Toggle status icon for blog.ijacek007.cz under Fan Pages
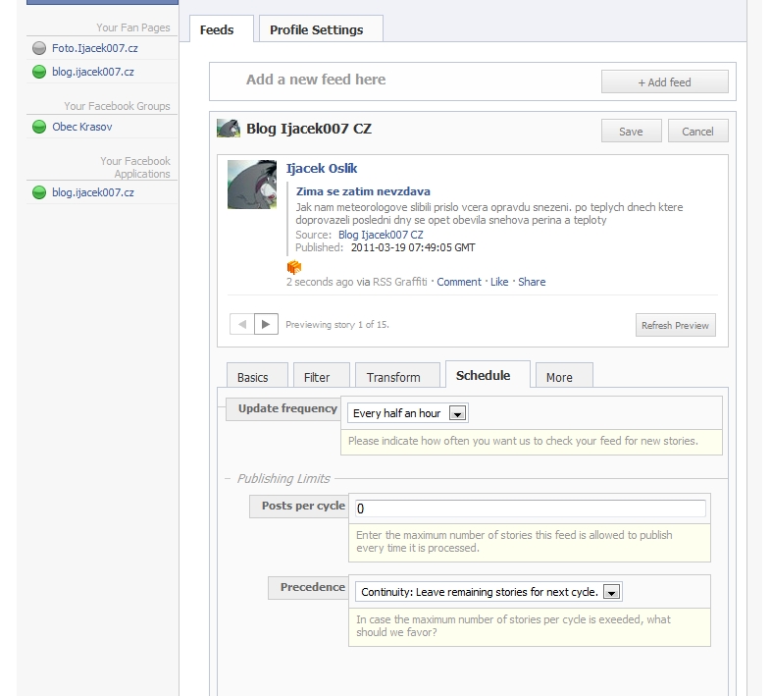 pyautogui.click(x=39, y=72)
